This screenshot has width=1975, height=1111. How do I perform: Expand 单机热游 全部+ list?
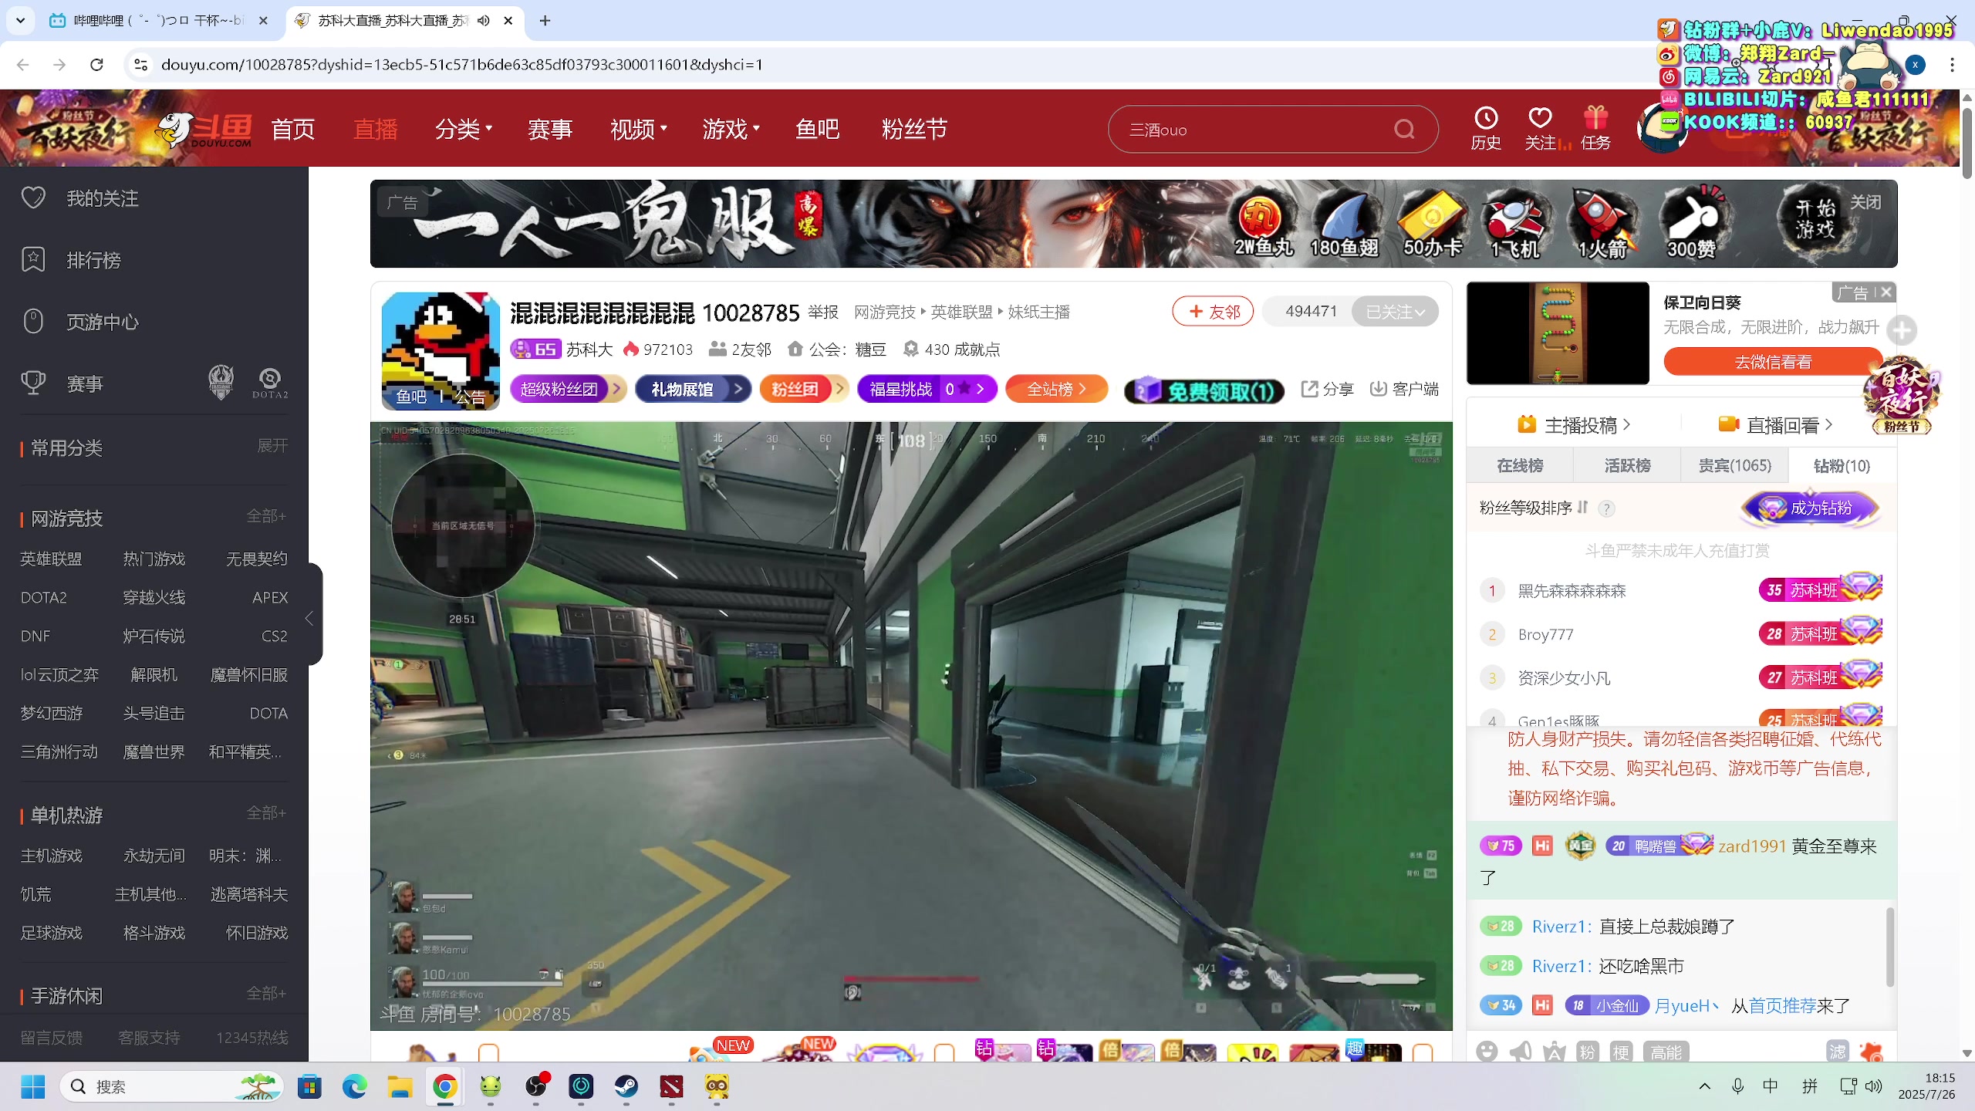click(267, 812)
